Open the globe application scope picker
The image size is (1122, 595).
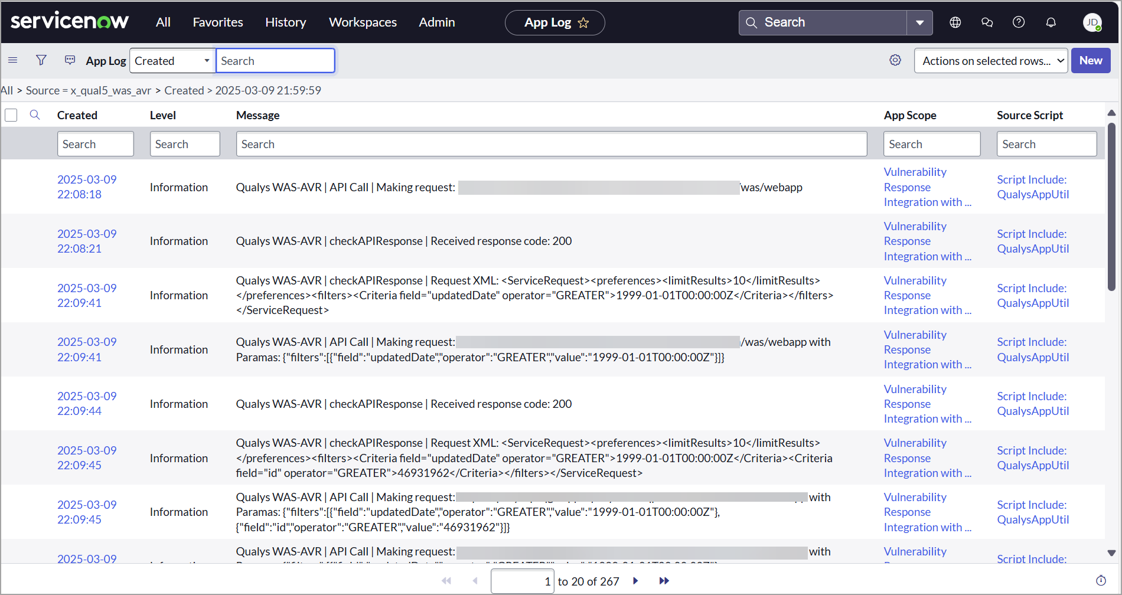[x=955, y=22]
